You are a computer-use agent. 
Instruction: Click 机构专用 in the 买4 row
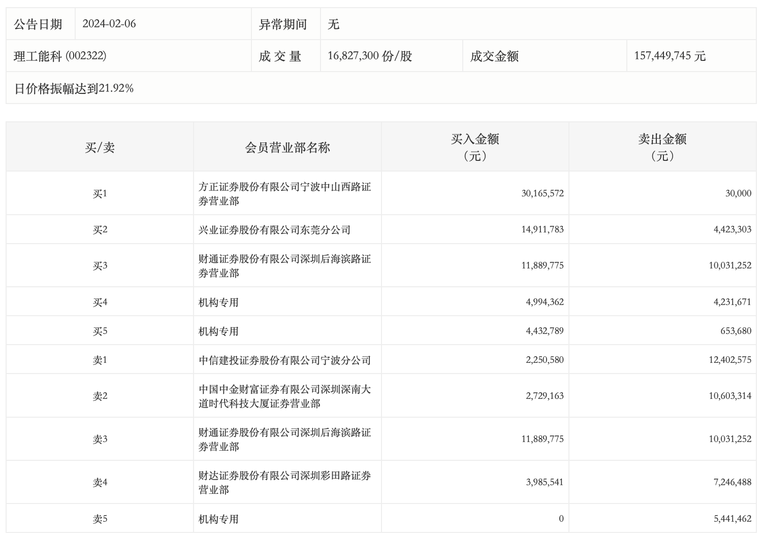pos(218,302)
